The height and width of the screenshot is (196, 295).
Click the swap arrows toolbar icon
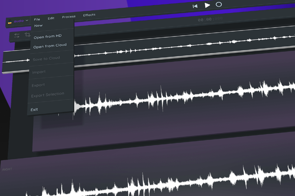pos(17,36)
